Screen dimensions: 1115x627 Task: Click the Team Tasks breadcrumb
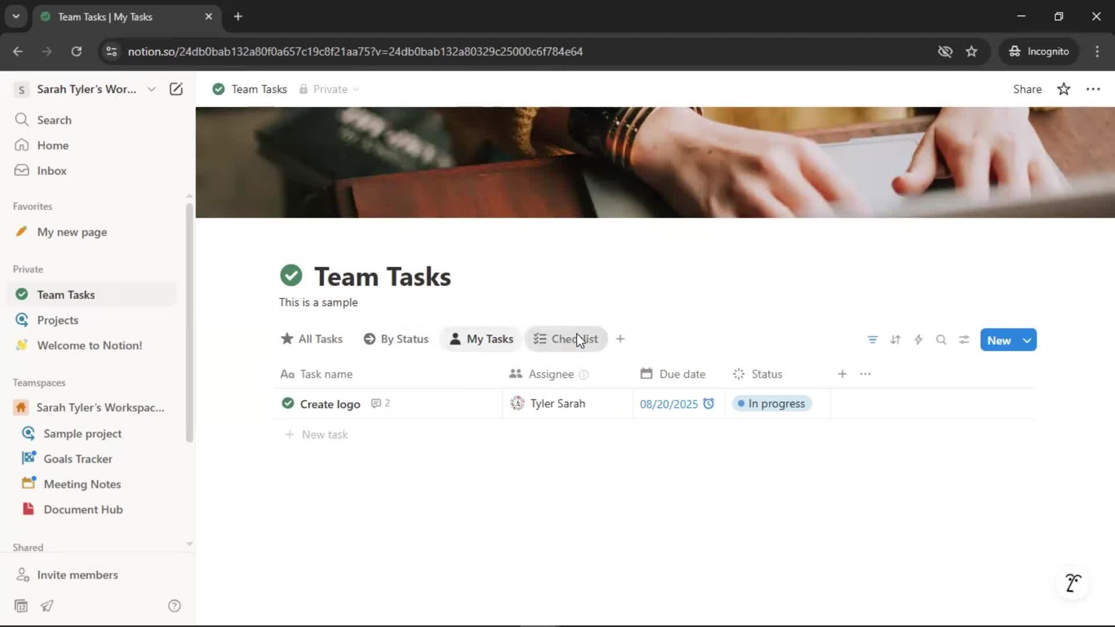250,89
